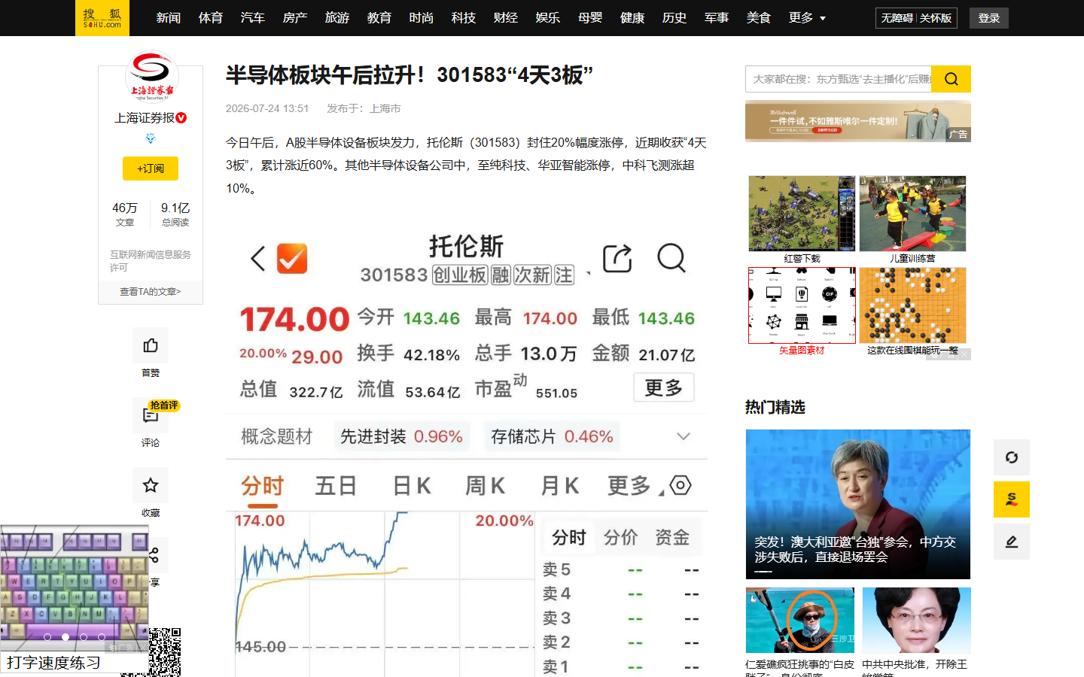This screenshot has height=677, width=1084.
Task: Click the 关怀版 care mode button
Action: click(936, 18)
